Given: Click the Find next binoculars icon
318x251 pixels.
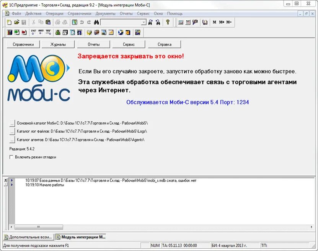Looking at the screenshot, I should click(150, 22).
